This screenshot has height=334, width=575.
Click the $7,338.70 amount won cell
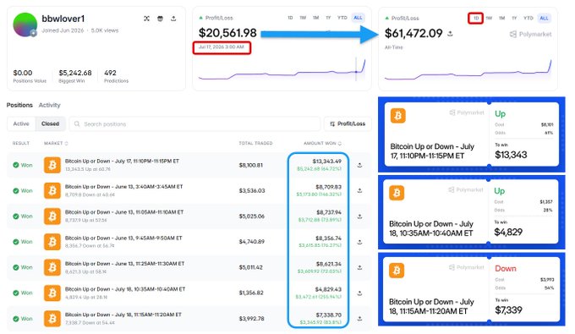click(x=328, y=315)
